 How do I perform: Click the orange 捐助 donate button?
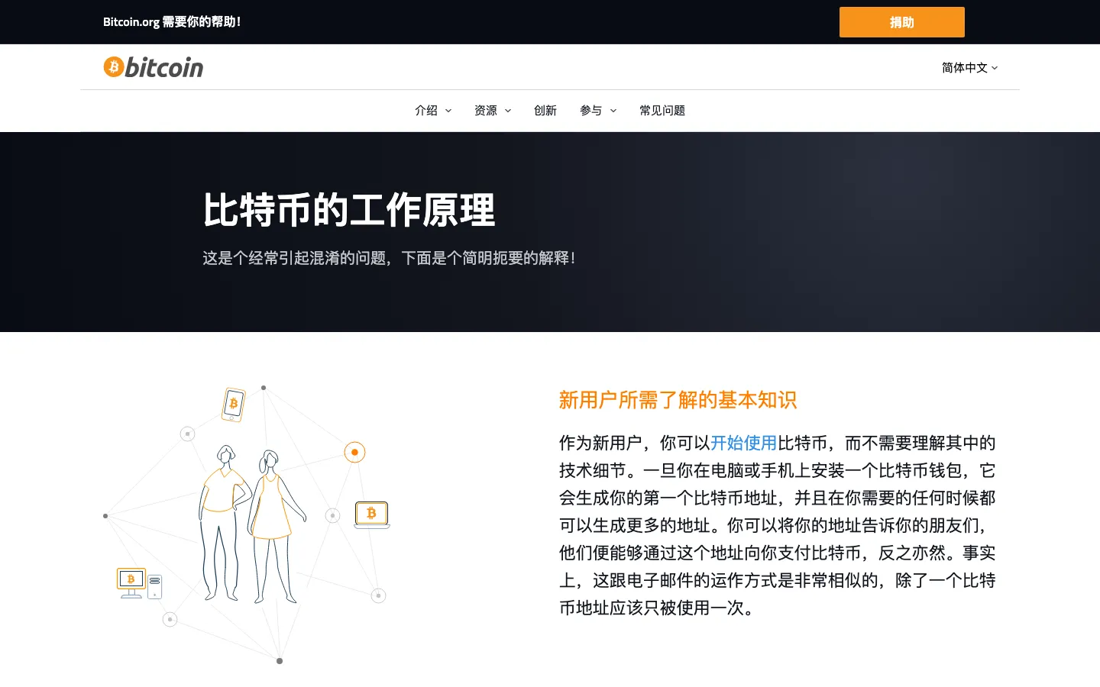[901, 22]
